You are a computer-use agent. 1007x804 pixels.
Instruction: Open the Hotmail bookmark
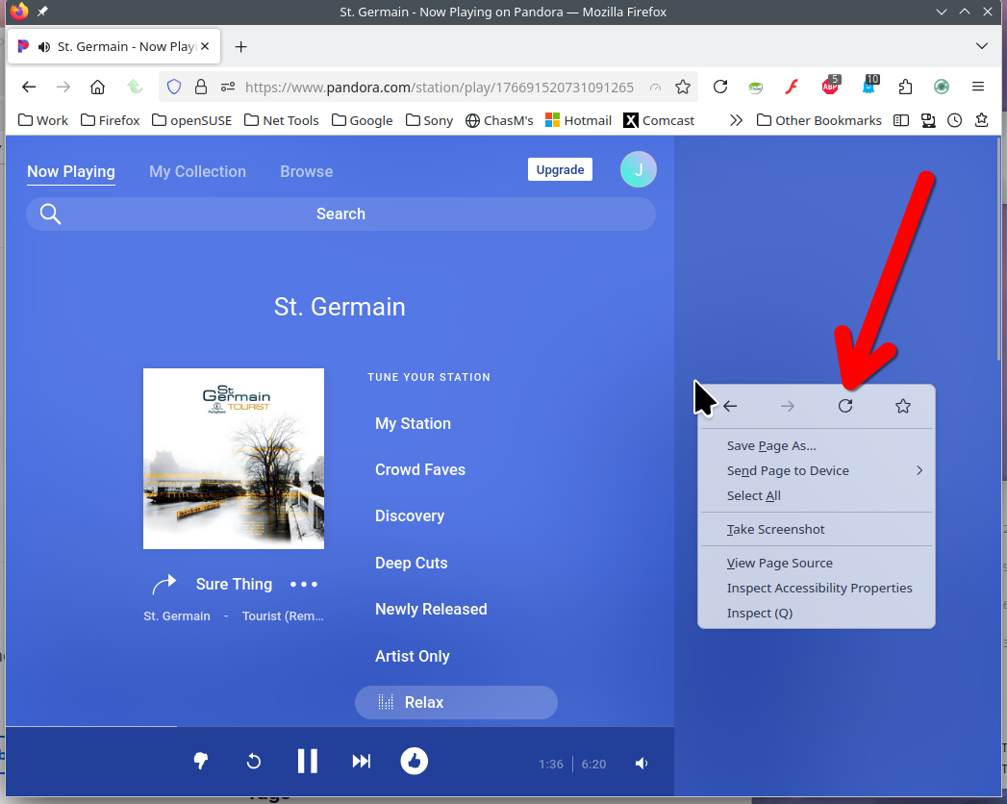(x=578, y=121)
